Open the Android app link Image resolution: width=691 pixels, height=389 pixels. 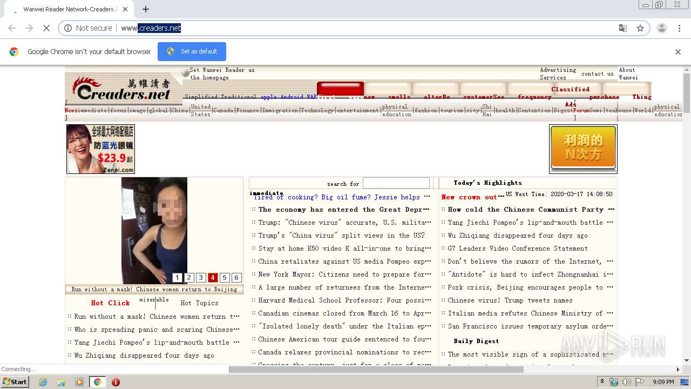point(292,97)
